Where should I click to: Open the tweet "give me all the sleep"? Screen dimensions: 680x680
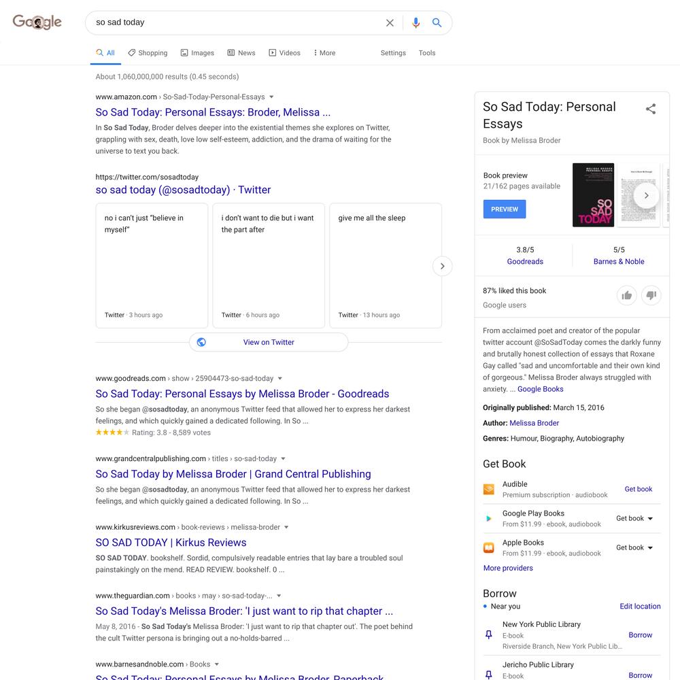tap(386, 265)
